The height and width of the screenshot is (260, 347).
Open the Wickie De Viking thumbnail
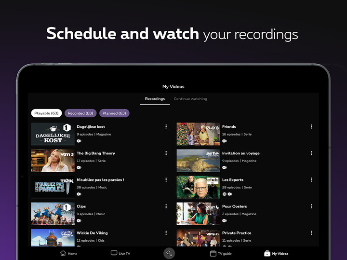[x=53, y=238]
